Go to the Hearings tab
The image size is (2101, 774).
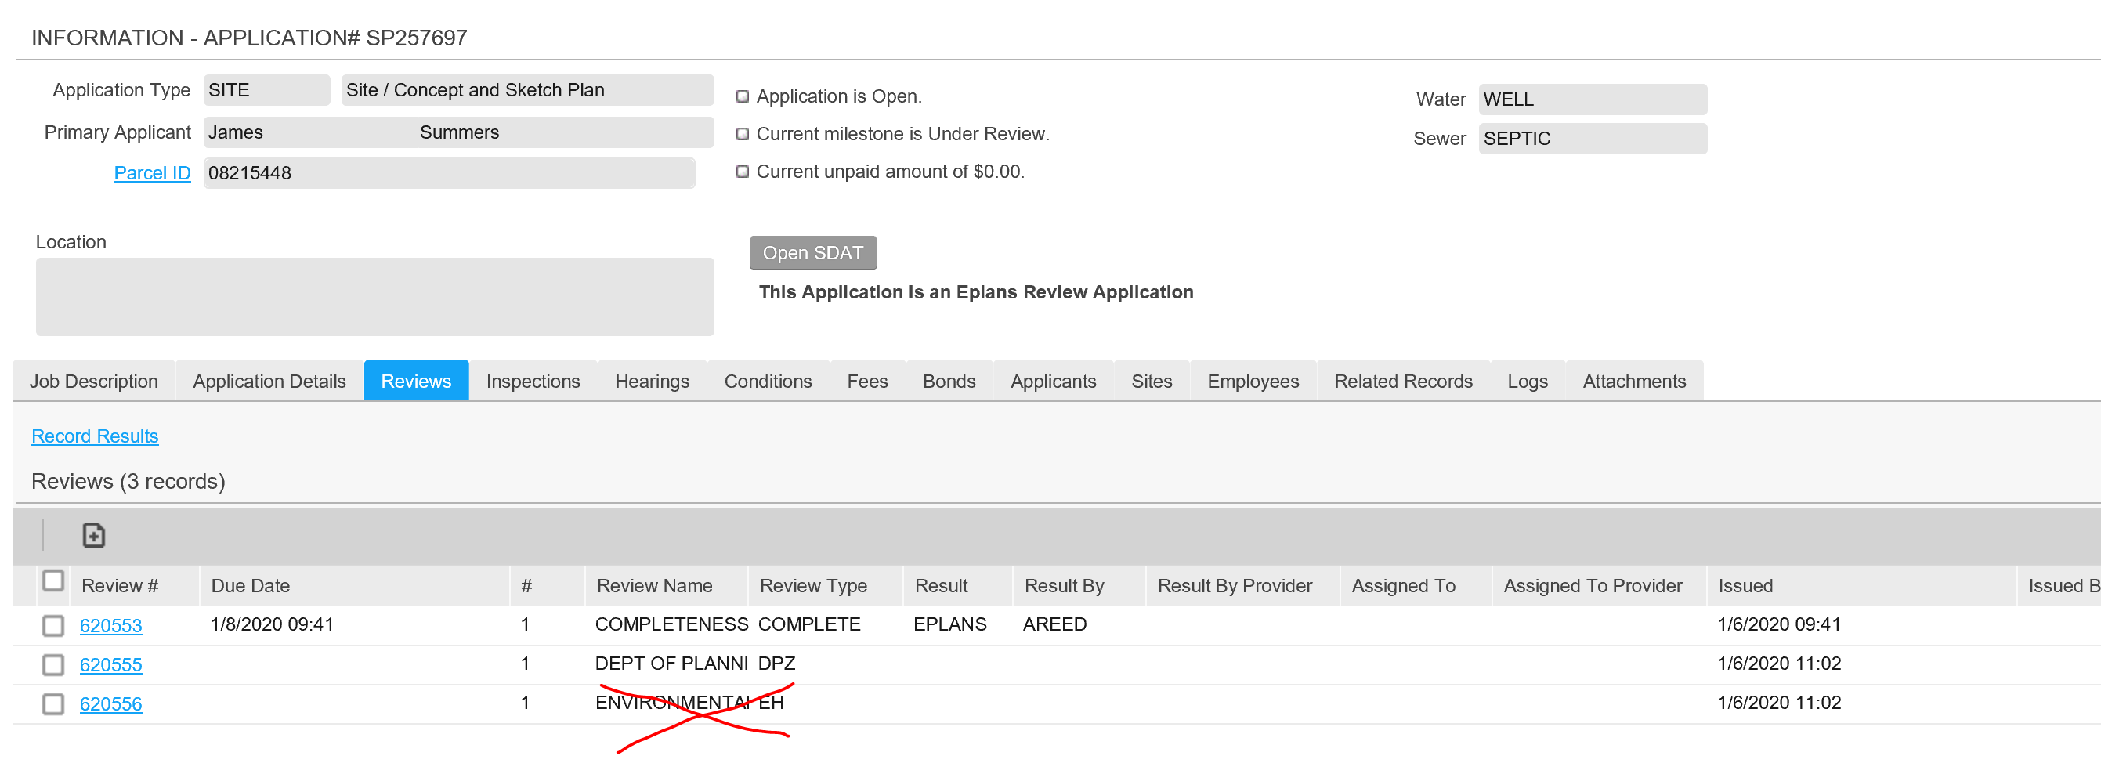point(652,381)
